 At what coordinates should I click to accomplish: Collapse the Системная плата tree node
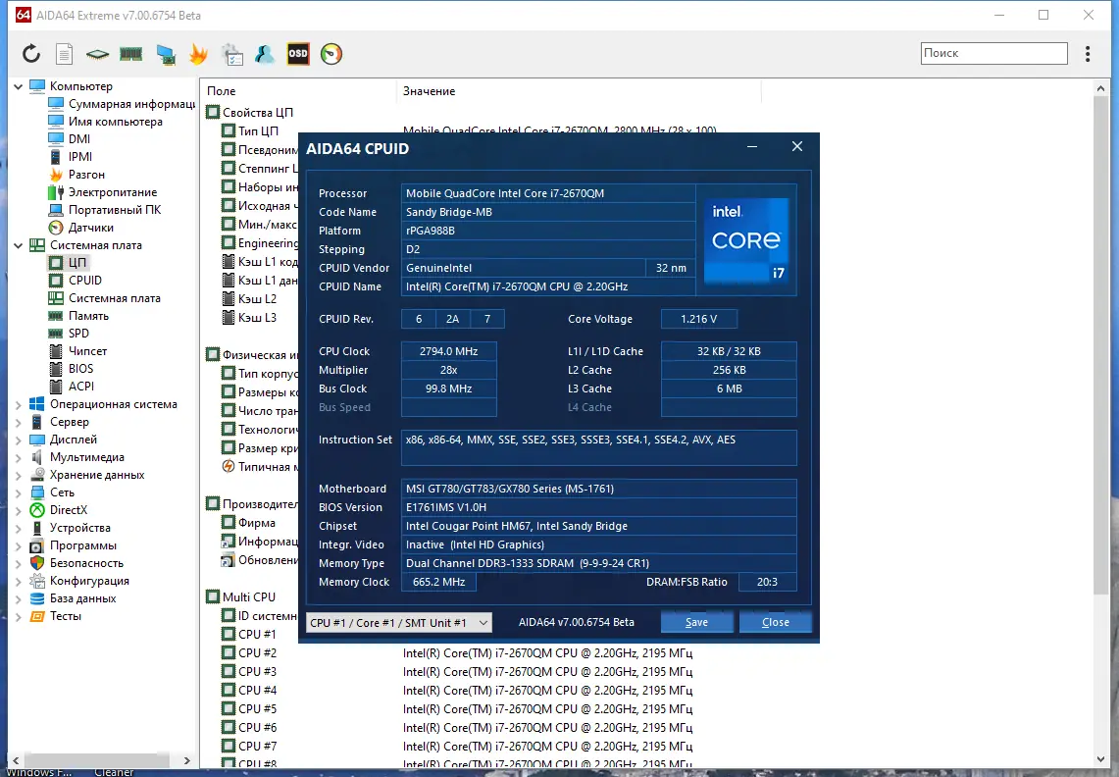click(19, 245)
